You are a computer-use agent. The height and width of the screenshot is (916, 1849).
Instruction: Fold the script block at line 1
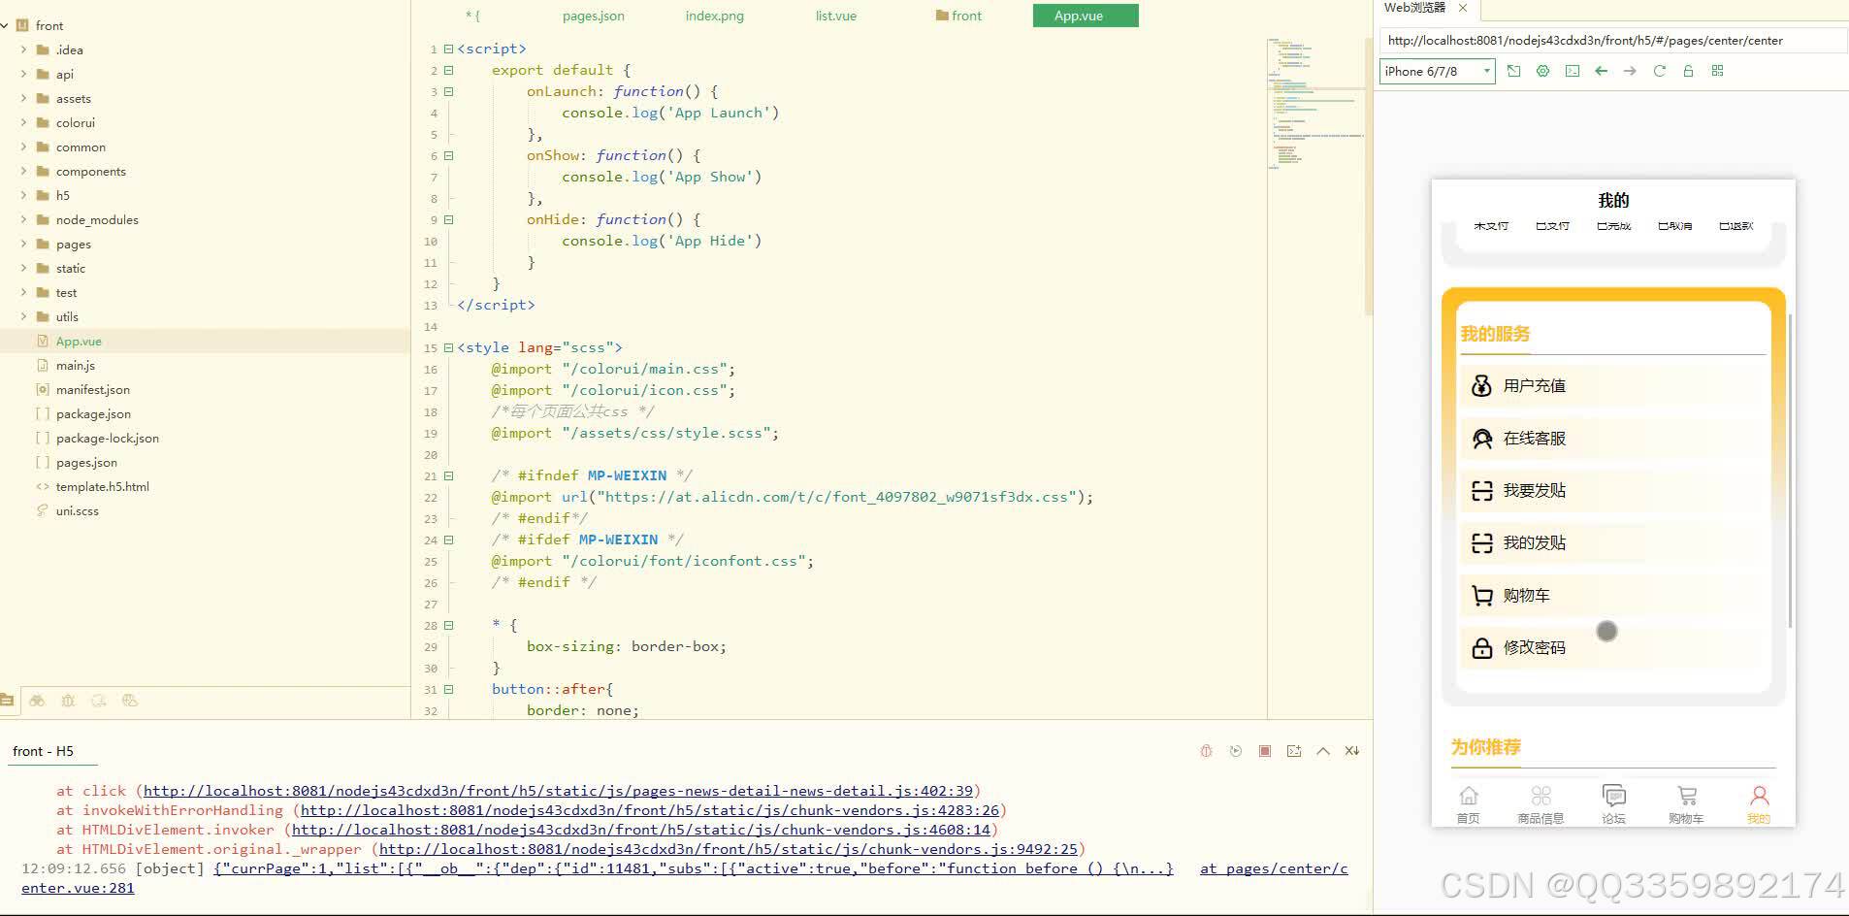[x=448, y=49]
